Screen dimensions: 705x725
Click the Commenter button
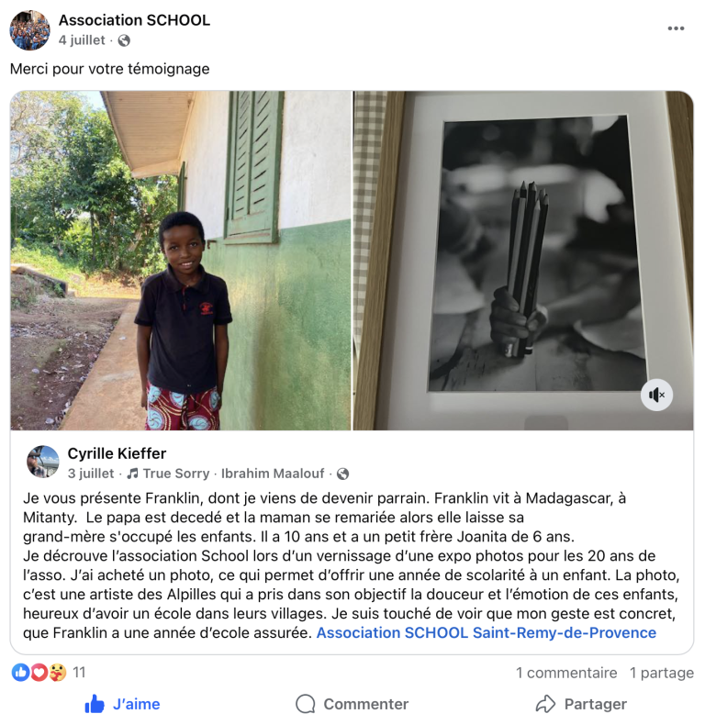coord(352,704)
